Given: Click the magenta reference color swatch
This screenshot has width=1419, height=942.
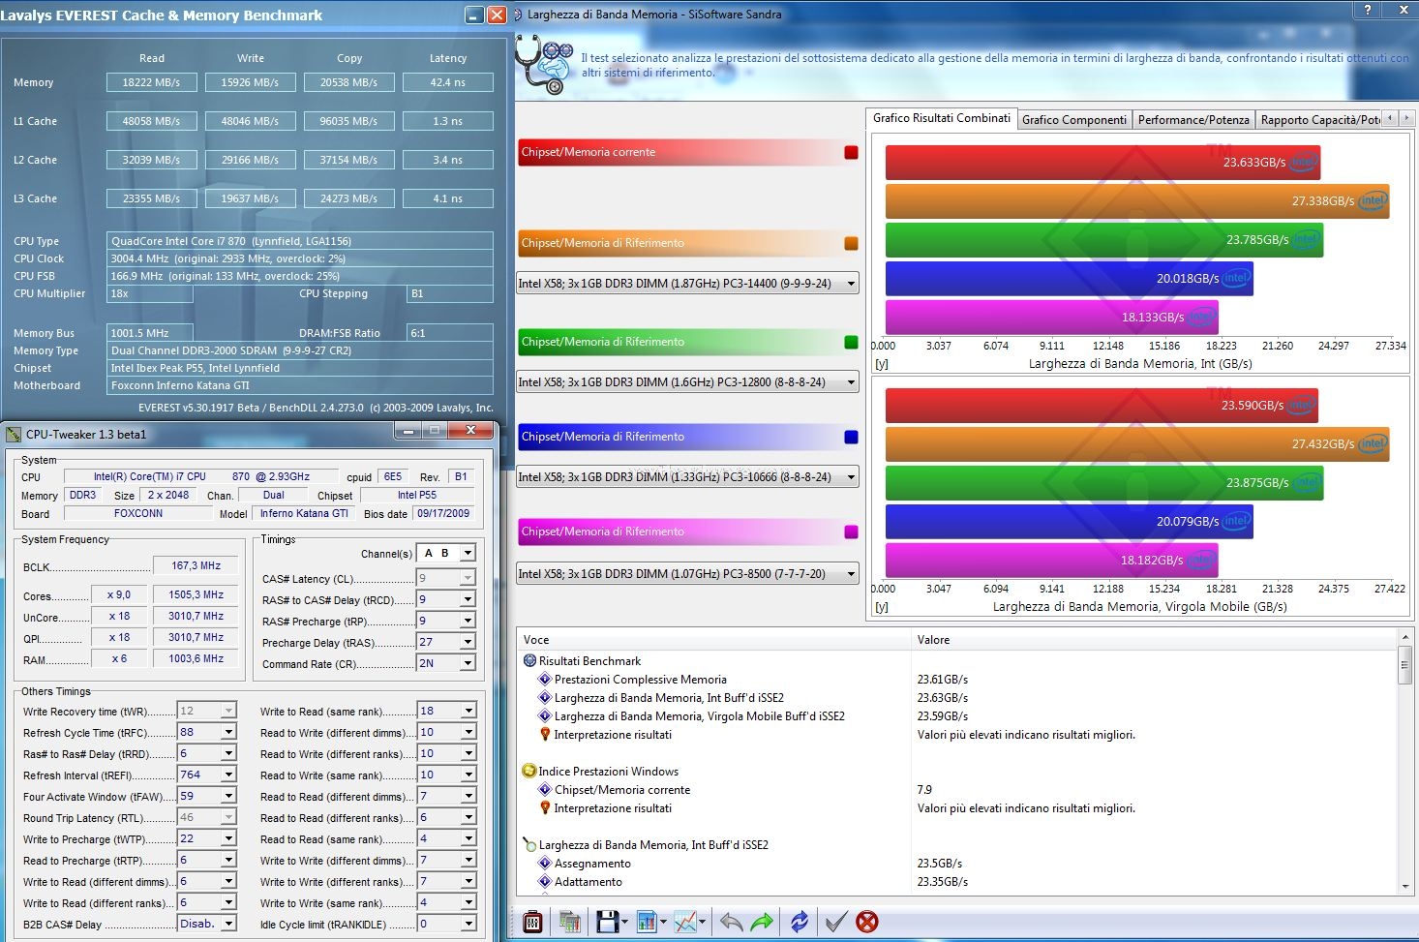Looking at the screenshot, I should coord(852,532).
